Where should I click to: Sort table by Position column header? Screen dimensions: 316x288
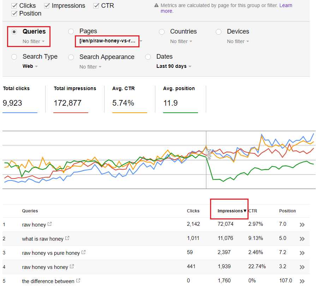(x=287, y=211)
